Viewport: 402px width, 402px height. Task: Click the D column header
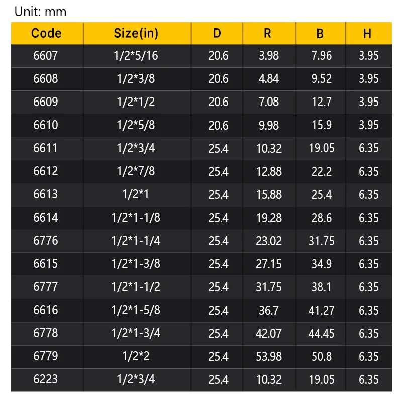[217, 33]
